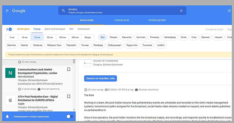The image size is (234, 123).
Task: Toggle the new vacancies alert switch
Action: 69,117
